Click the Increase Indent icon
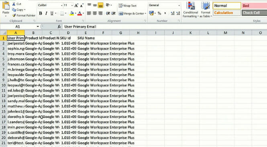Image resolution: width=267 pixels, height=147 pixels. [x=114, y=13]
